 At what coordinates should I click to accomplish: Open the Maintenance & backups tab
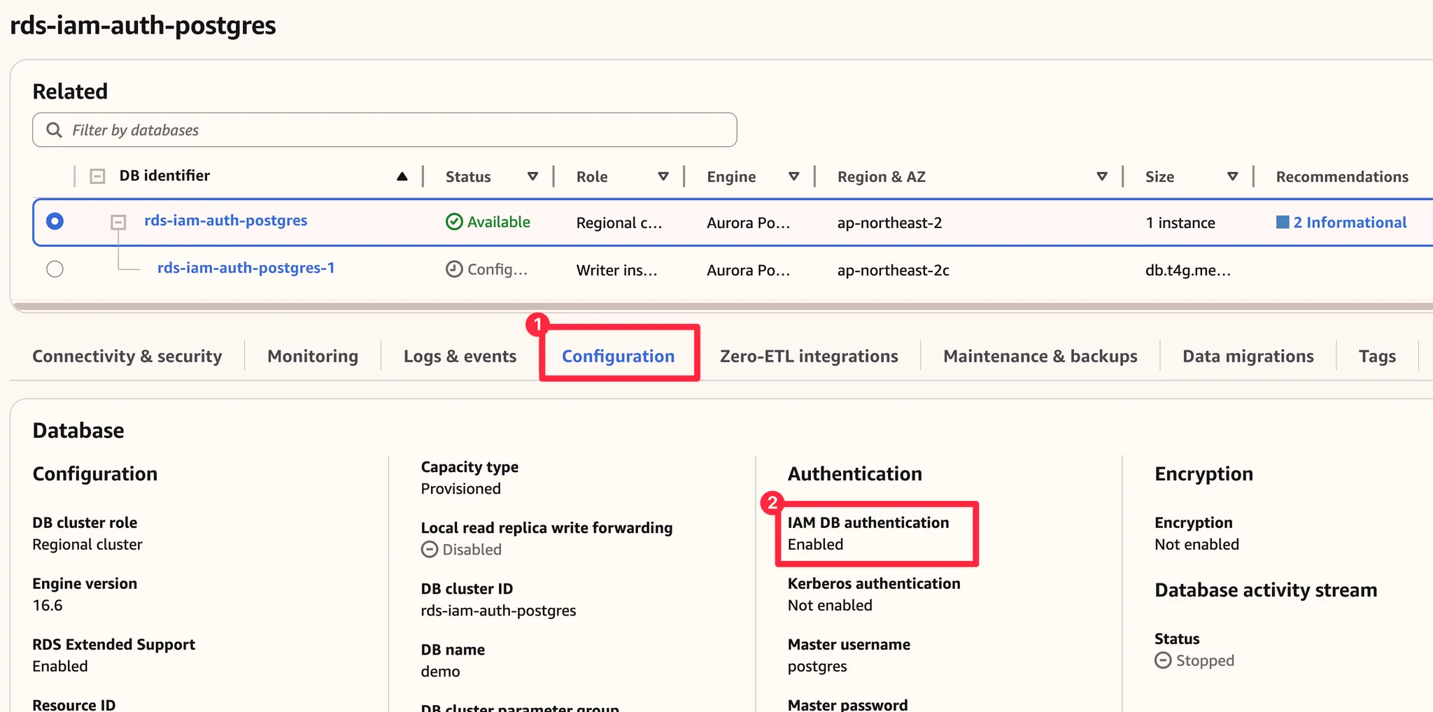coord(1040,356)
